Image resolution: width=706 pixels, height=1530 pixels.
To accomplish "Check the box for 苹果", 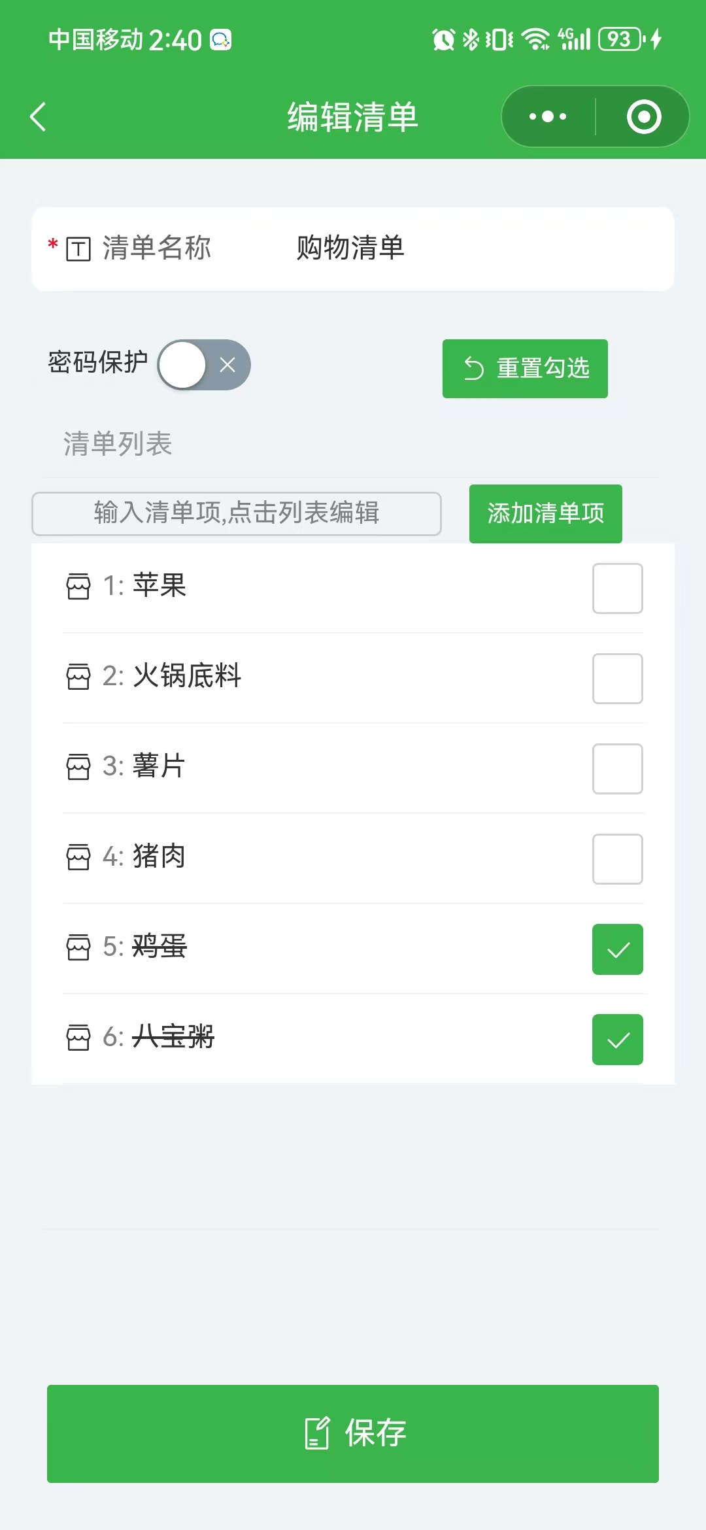I will coord(617,588).
